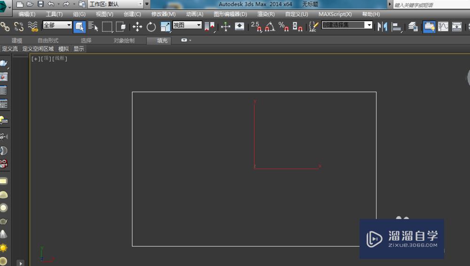Screen dimensions: 470x266
Task: Open the undo history dropdown arrow
Action: (x=58, y=4)
